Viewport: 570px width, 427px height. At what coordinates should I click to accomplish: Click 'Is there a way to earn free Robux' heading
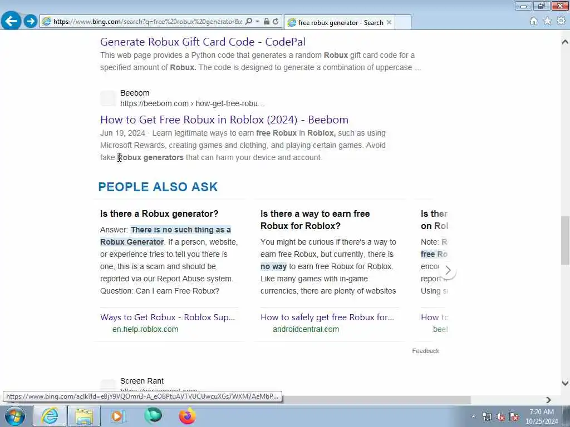(x=315, y=220)
